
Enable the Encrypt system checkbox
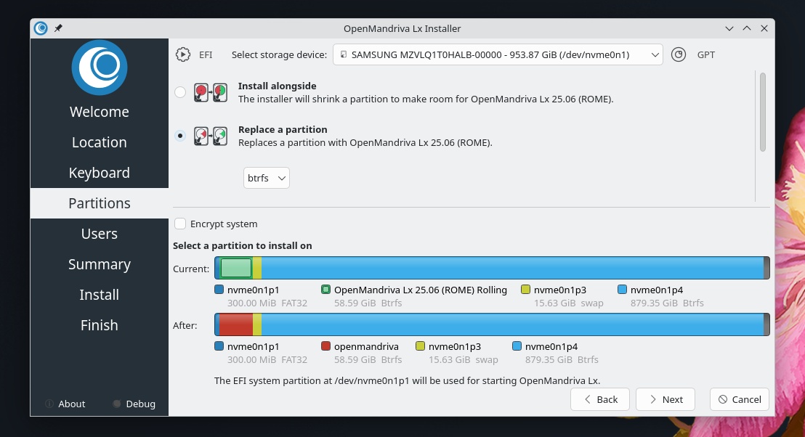coord(180,224)
